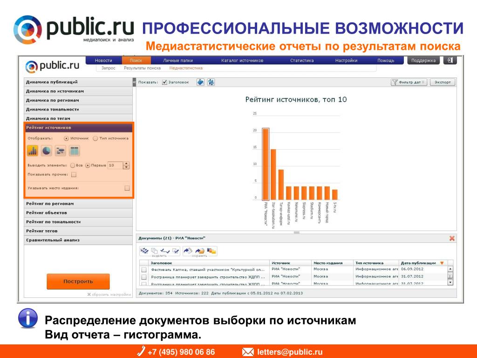Click the Экспорт button
This screenshot has height=358, width=477.
click(443, 82)
